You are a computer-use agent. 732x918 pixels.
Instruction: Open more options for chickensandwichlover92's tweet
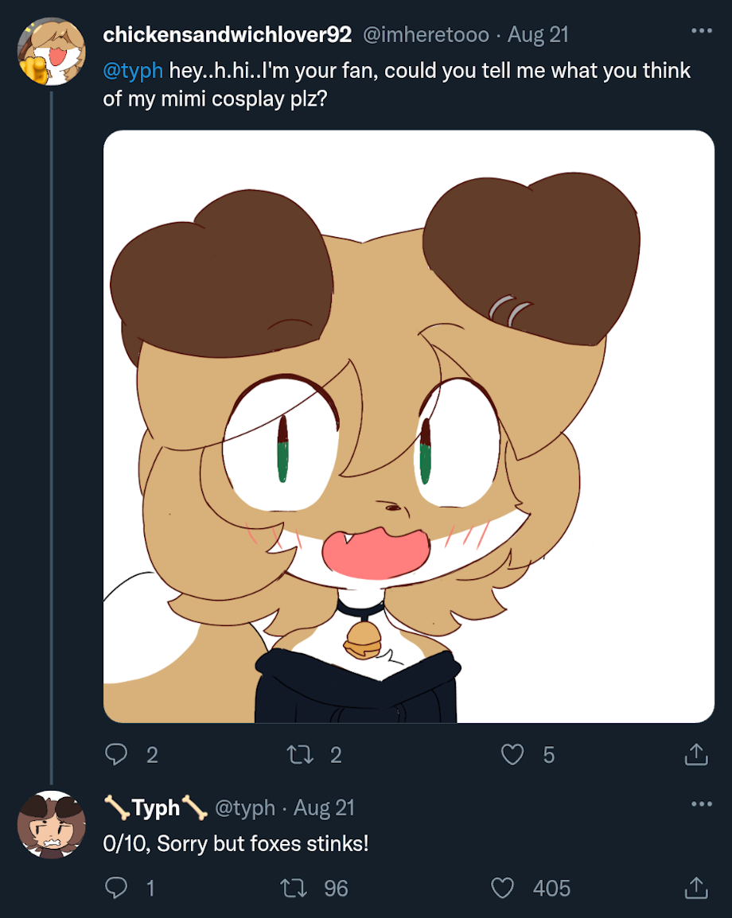(x=701, y=31)
